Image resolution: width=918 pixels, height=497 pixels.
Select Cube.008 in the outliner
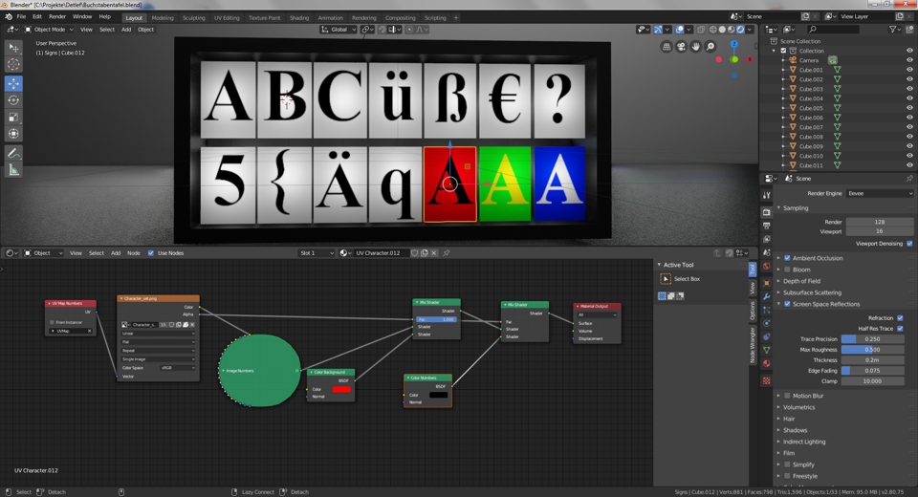point(811,137)
